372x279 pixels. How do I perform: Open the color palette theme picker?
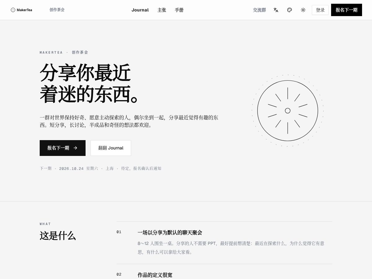click(290, 10)
